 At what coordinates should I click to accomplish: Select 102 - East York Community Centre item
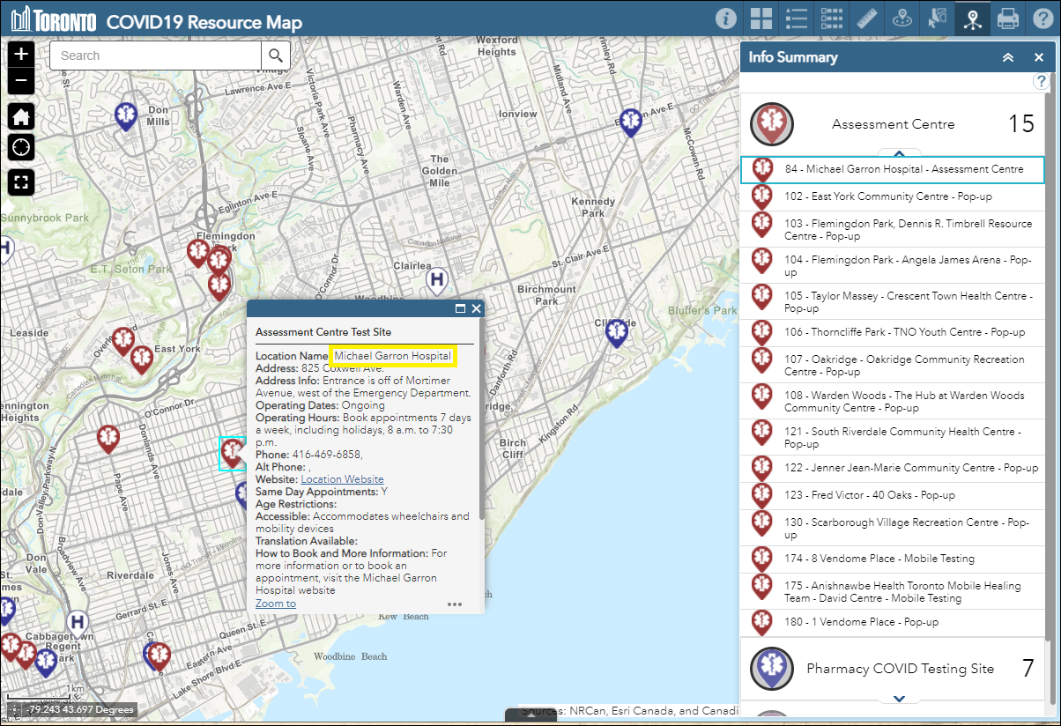[893, 196]
